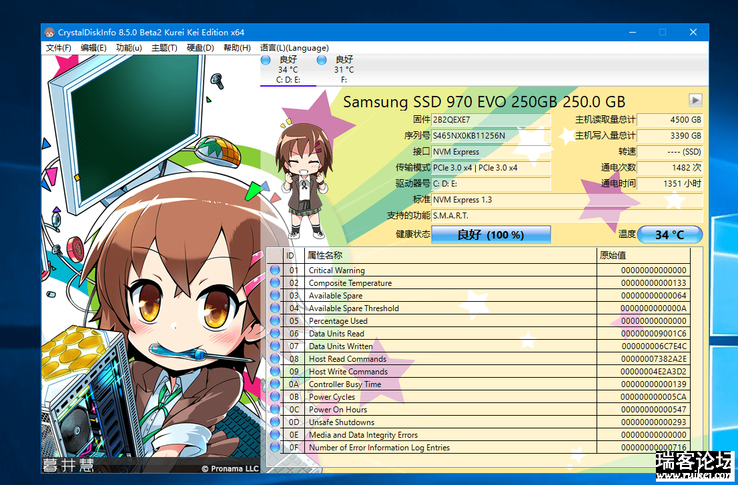The height and width of the screenshot is (485, 738).
Task: Click the CrystalDiskInfo title bar app icon
Action: pyautogui.click(x=49, y=33)
